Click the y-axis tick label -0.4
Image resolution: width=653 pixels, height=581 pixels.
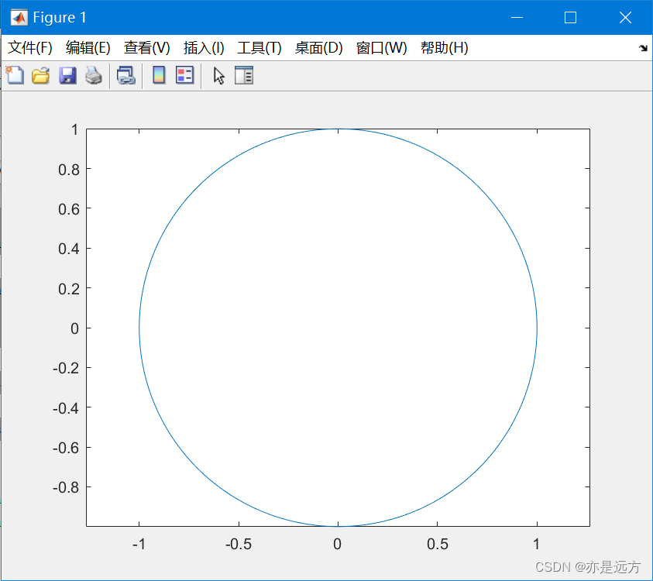coord(66,408)
